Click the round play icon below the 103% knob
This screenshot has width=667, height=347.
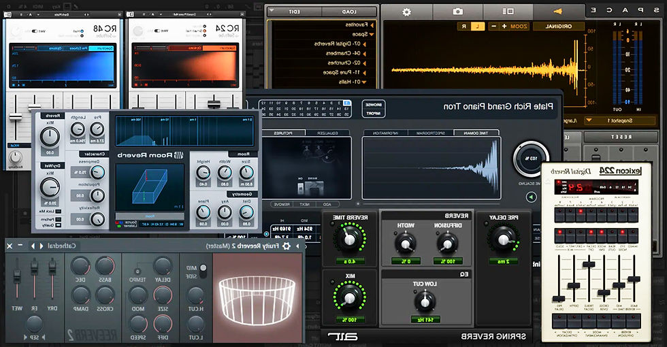pyautogui.click(x=531, y=197)
